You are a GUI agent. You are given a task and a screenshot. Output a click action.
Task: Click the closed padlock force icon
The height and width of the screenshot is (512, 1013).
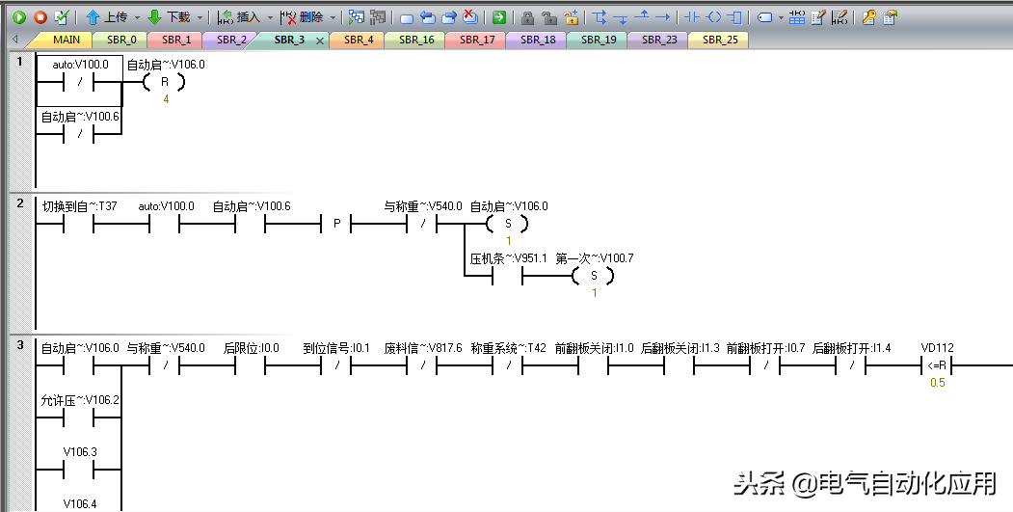528,17
